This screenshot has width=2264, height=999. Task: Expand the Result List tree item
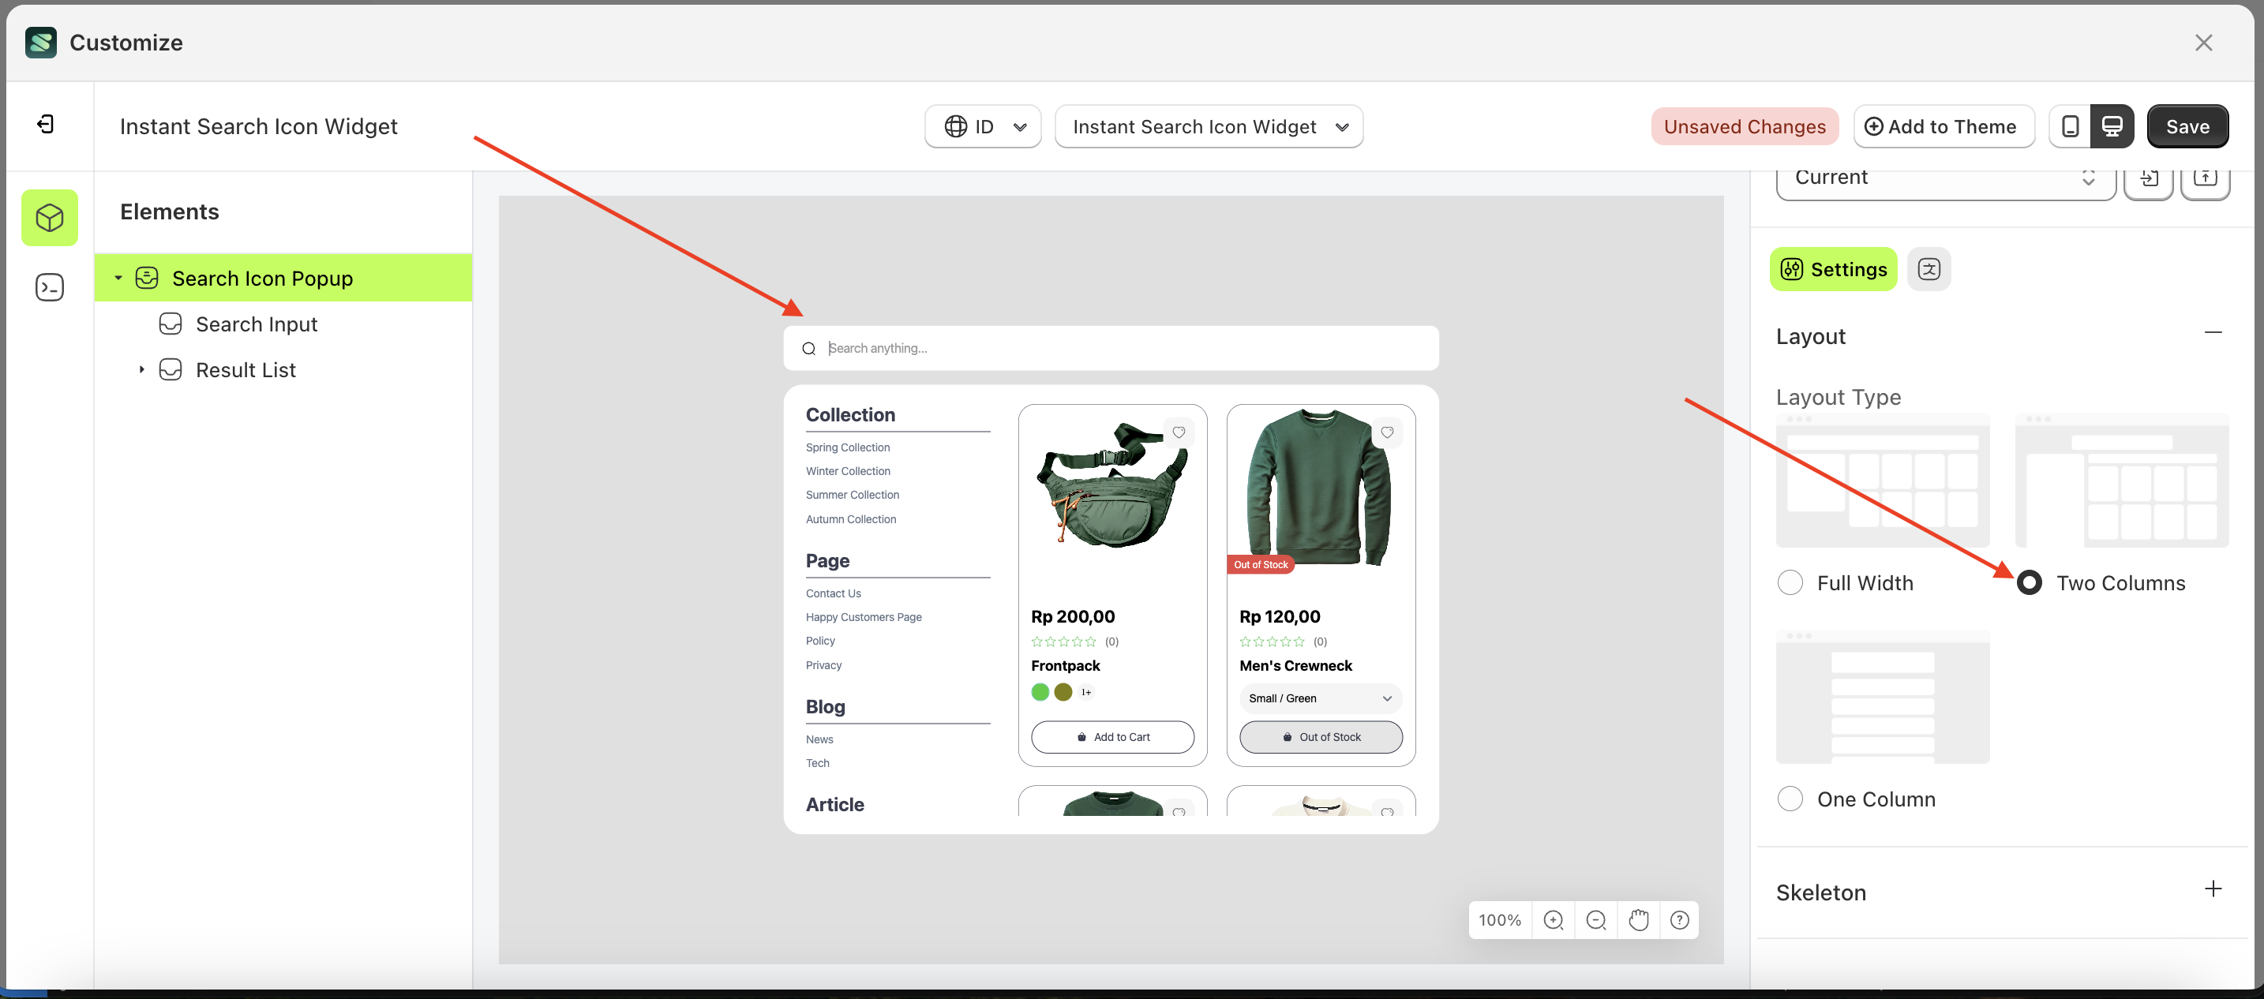(x=141, y=370)
